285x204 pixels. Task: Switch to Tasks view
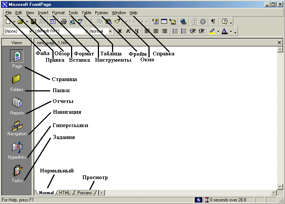point(17,174)
